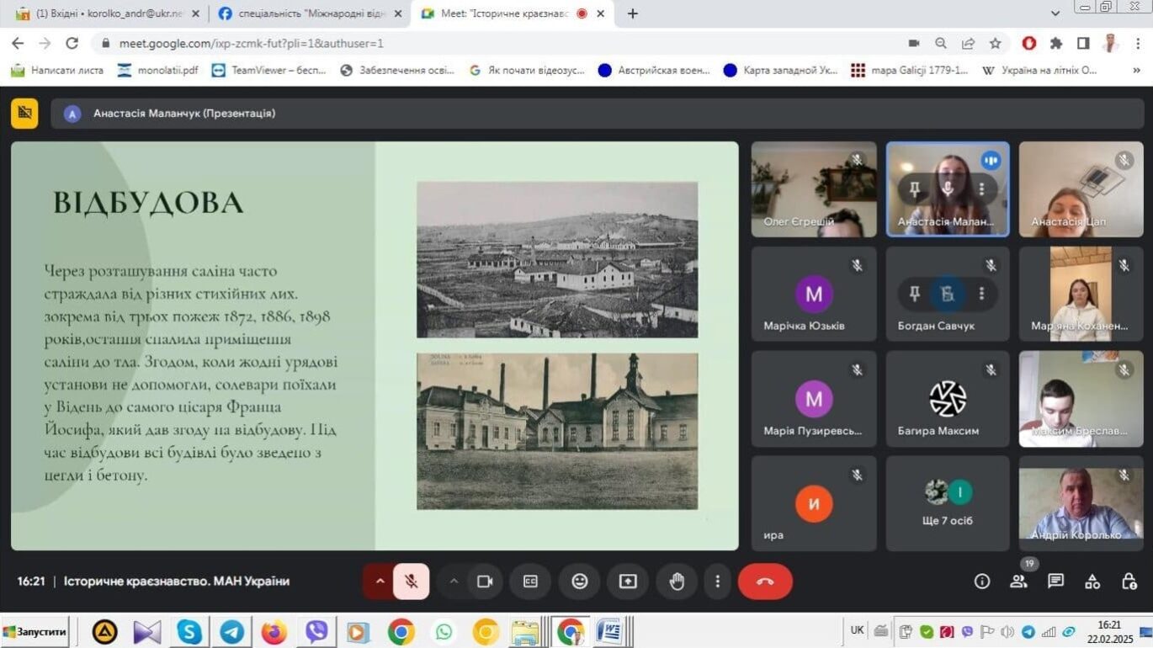Open the monolatii.pdf bookmark
This screenshot has width=1153, height=648.
click(x=158, y=70)
